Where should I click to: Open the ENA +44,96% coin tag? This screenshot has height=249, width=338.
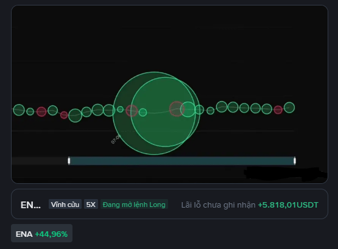41,234
